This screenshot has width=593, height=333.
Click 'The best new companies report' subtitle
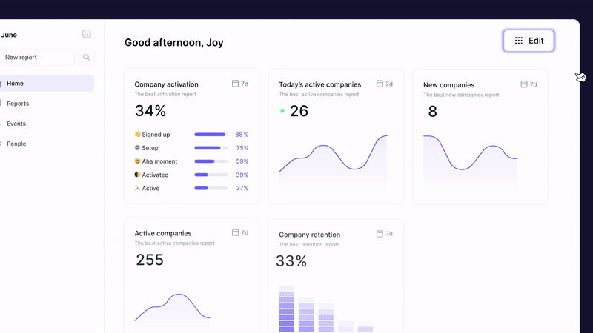click(461, 95)
